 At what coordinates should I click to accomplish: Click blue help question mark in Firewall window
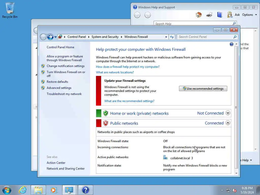coord(232,44)
